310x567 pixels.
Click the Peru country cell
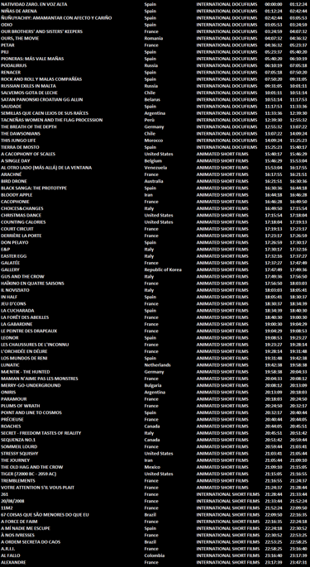coord(150,120)
